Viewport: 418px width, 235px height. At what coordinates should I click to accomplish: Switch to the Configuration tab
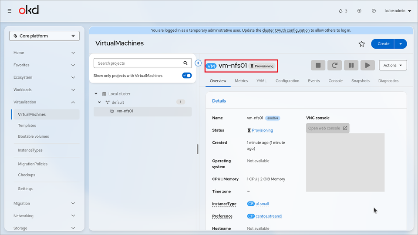point(287,81)
